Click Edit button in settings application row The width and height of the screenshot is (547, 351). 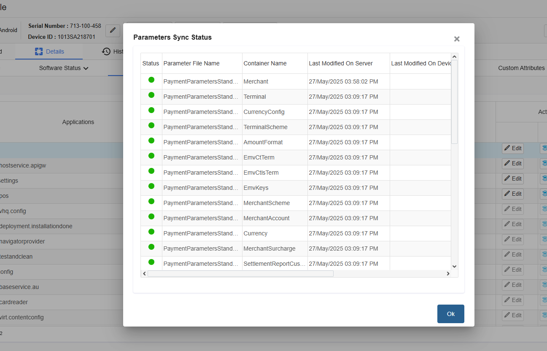(513, 178)
